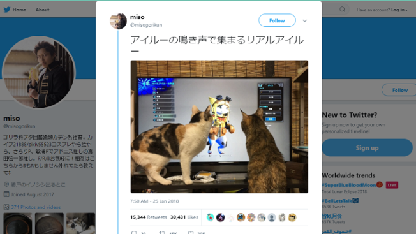Open 374 Photos and videos link
Image resolution: width=416 pixels, height=234 pixels.
click(36, 207)
